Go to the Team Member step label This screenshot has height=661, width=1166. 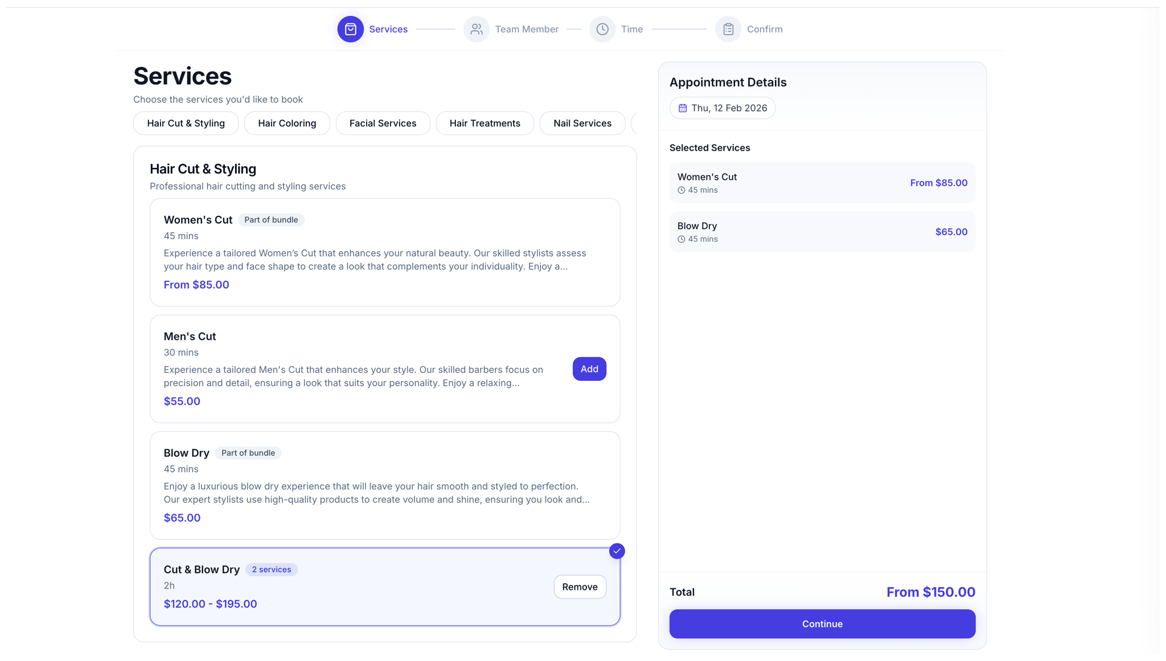coord(527,29)
